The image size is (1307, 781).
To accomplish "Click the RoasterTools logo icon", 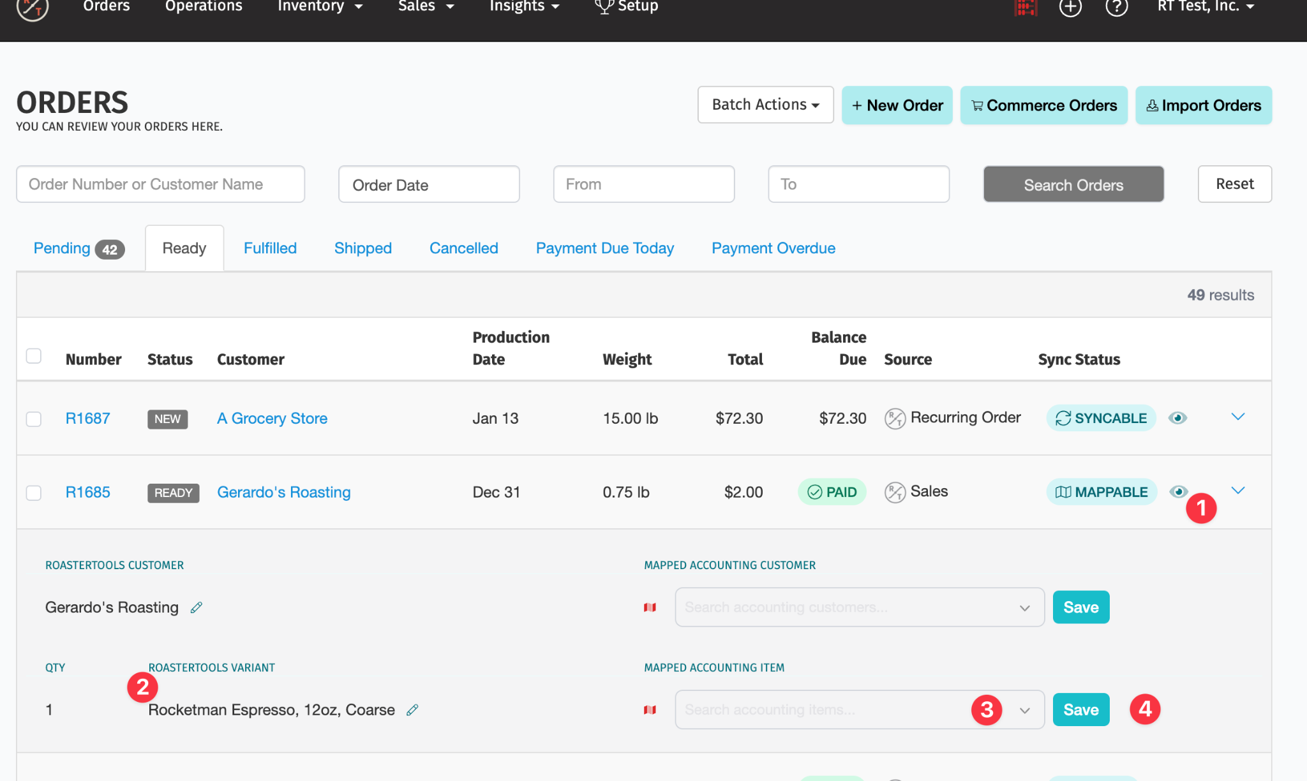I will coord(32,8).
